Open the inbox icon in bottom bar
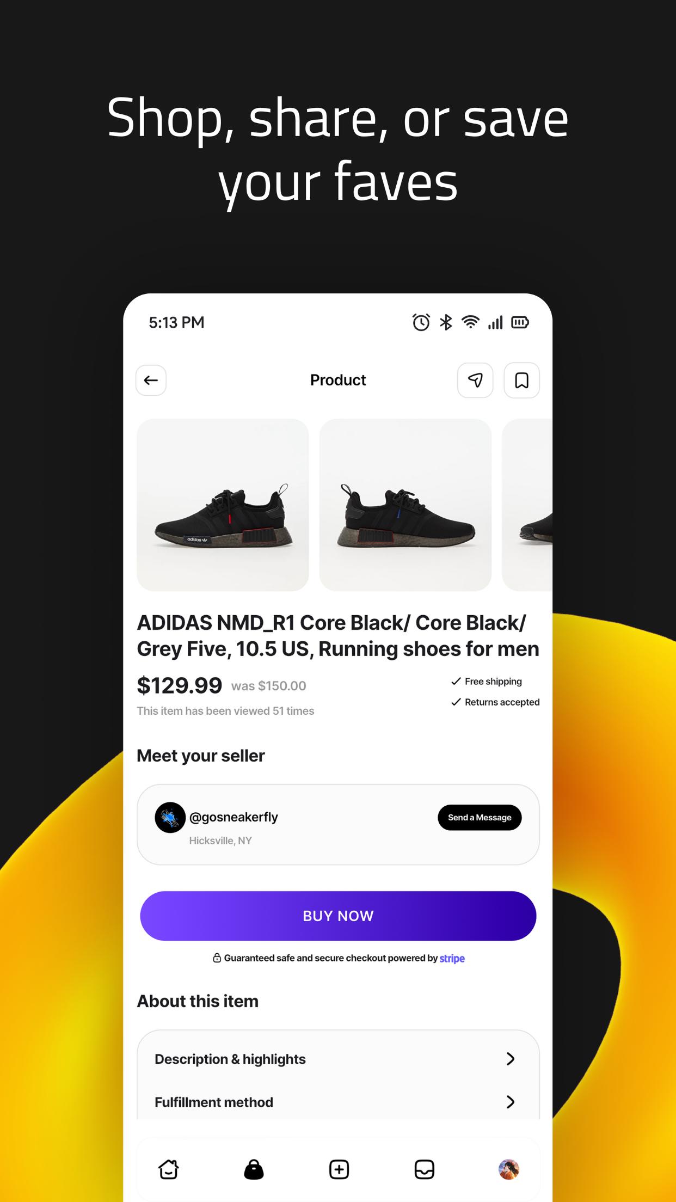The width and height of the screenshot is (676, 1202). tap(424, 1169)
